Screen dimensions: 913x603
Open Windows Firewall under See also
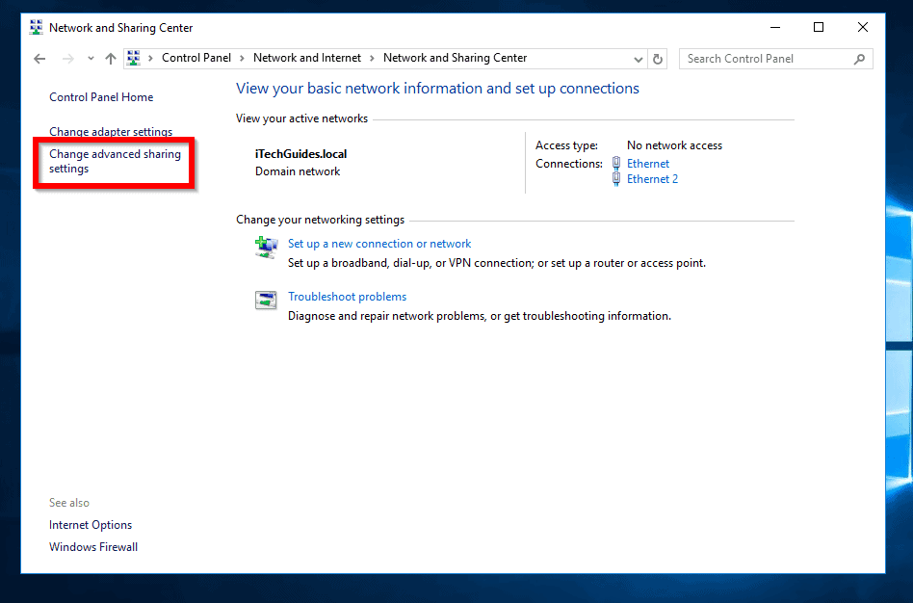coord(93,547)
